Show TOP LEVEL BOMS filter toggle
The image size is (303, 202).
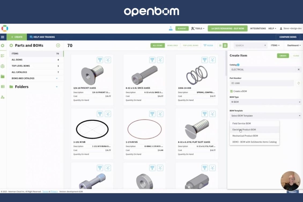pos(191,45)
